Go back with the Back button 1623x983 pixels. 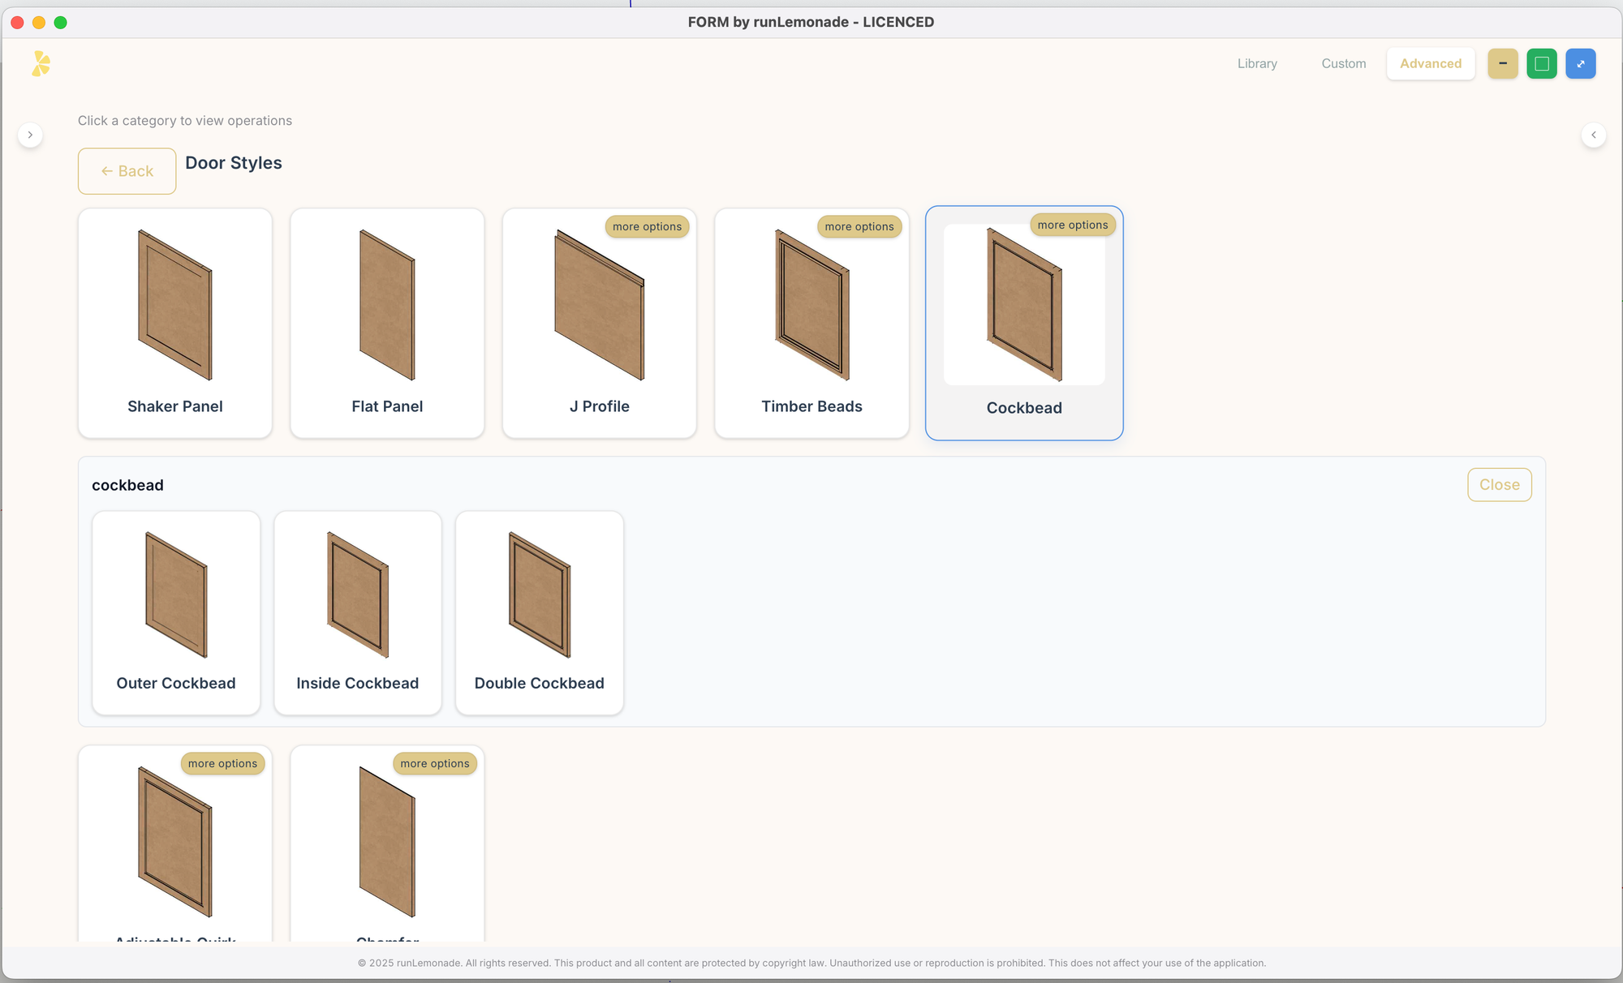[x=127, y=171]
